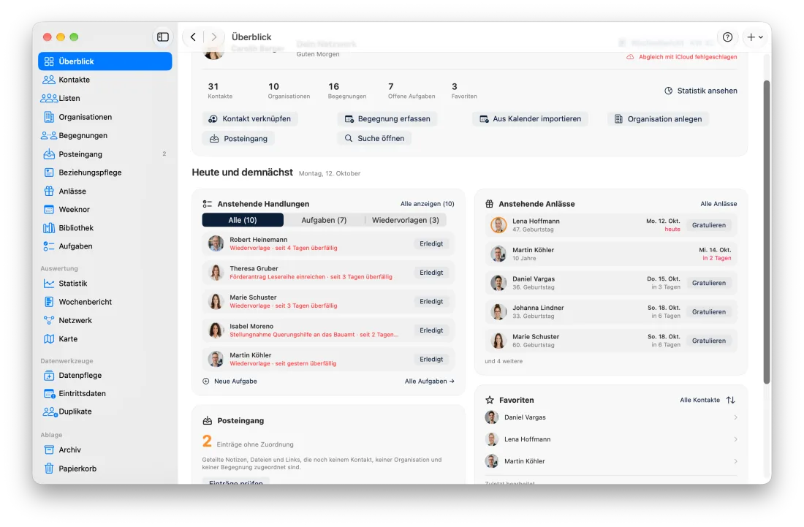
Task: Open Wochenbericht in the sidebar
Action: (105, 302)
